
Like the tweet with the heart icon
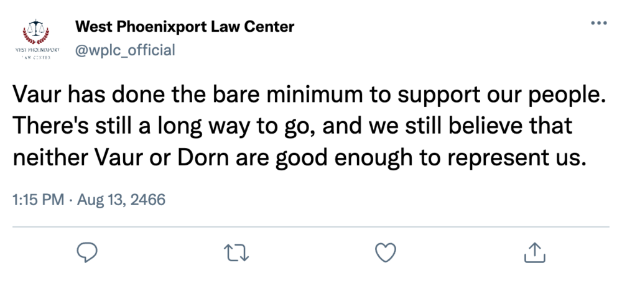386,252
